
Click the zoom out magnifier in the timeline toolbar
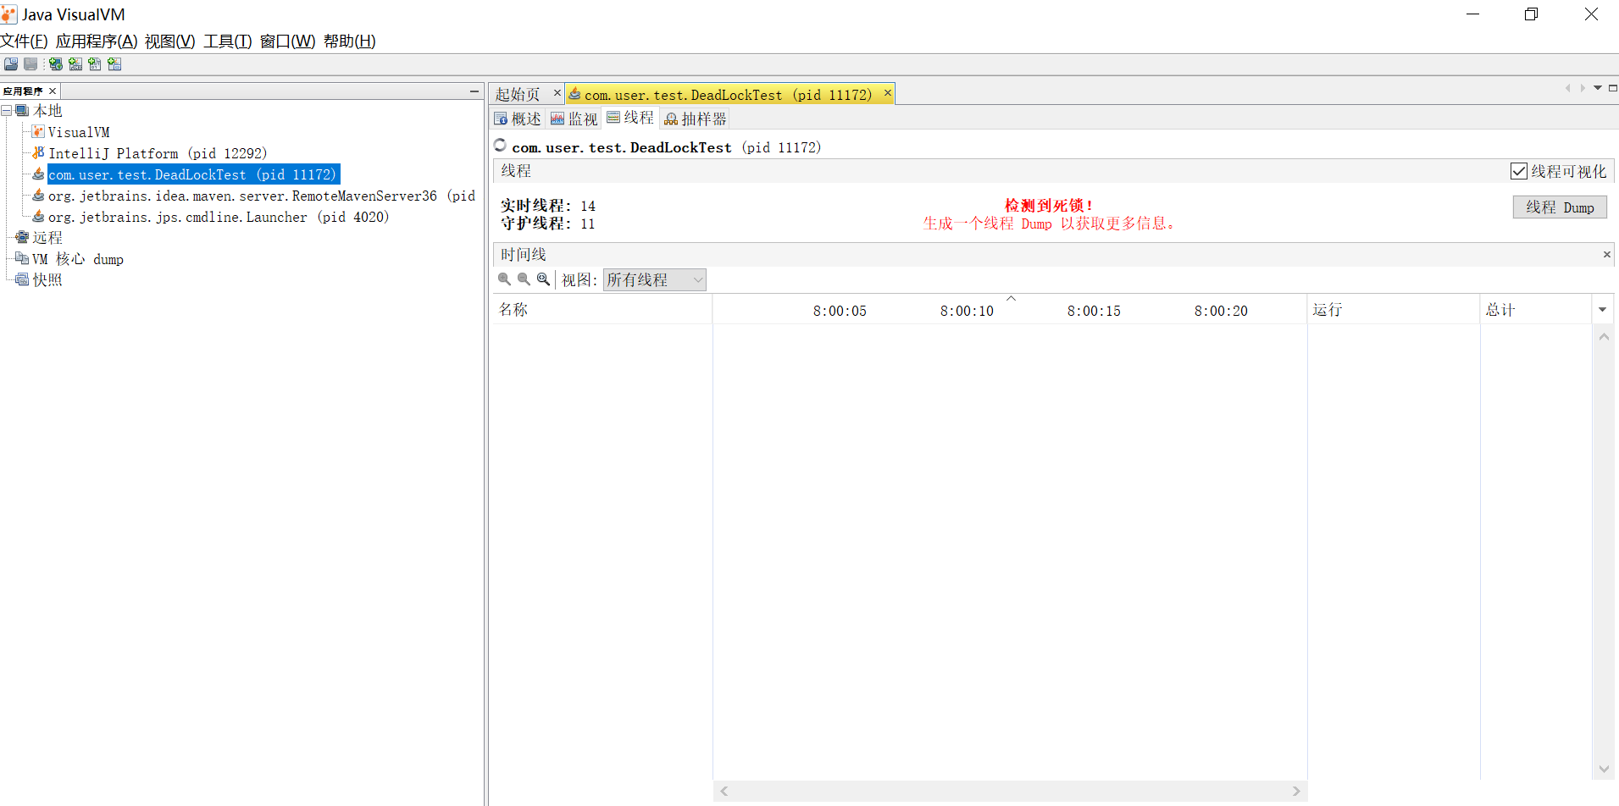524,279
